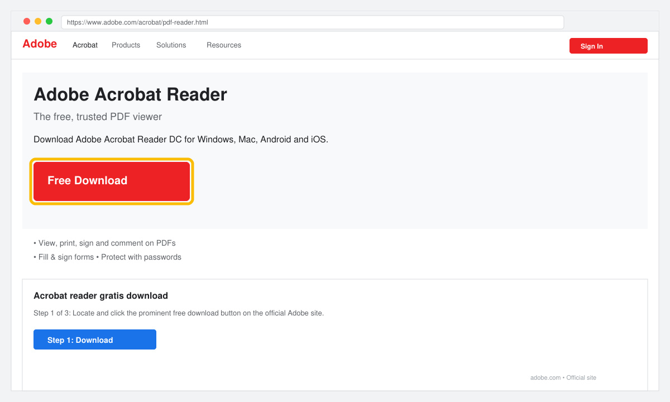Open the Solutions menu

pos(171,45)
